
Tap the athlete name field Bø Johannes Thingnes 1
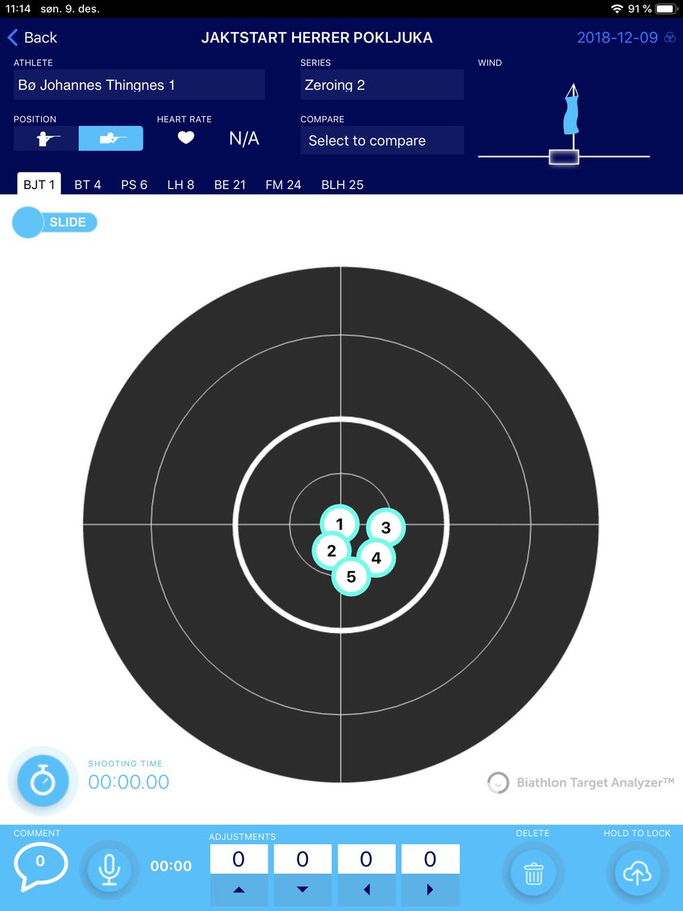point(139,85)
